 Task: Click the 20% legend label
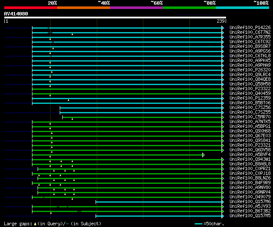click(52, 3)
